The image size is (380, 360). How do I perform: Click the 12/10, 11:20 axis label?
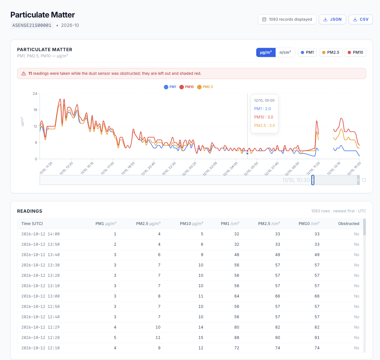[313, 168]
